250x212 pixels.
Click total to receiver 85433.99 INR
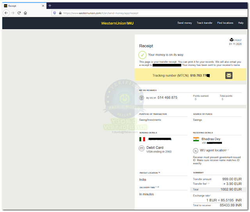pyautogui.click(x=231, y=205)
